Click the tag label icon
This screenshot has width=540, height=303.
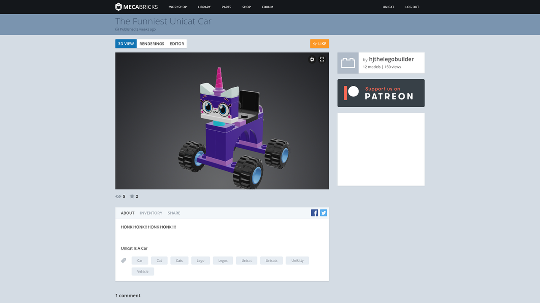tap(124, 260)
